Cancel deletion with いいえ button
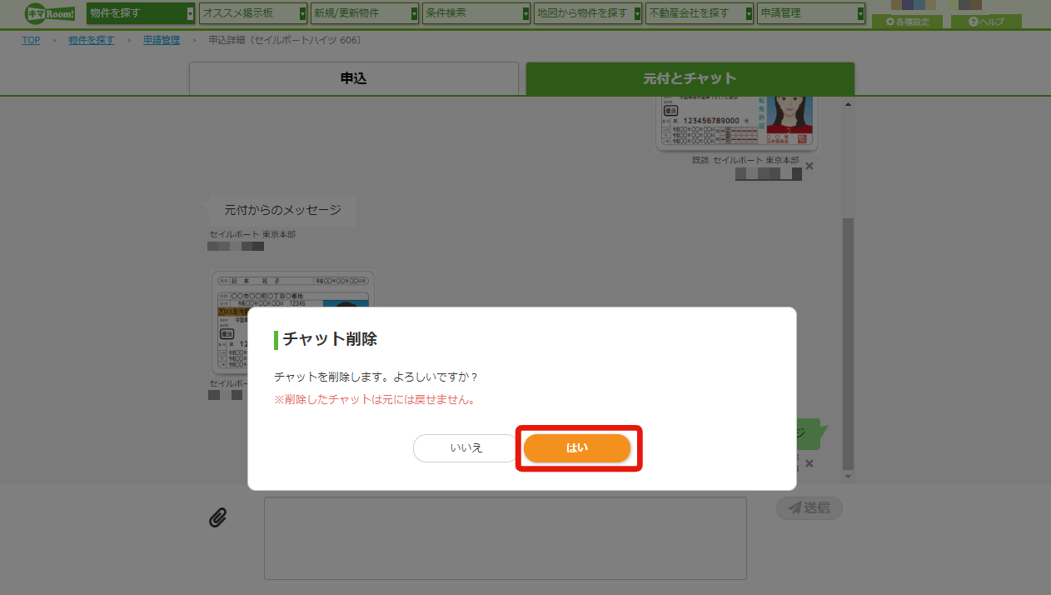This screenshot has height=595, width=1051. coord(466,448)
